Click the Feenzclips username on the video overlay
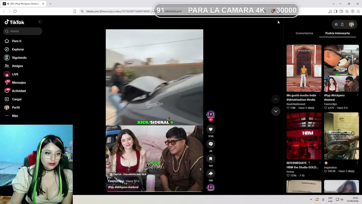 point(116,181)
